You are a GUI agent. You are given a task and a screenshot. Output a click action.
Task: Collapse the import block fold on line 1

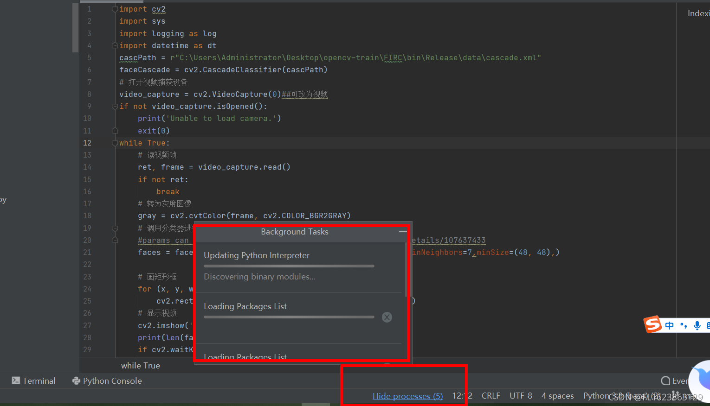115,9
